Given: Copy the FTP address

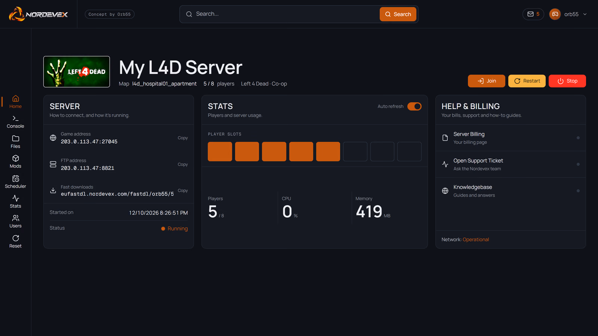Looking at the screenshot, I should coord(183,164).
